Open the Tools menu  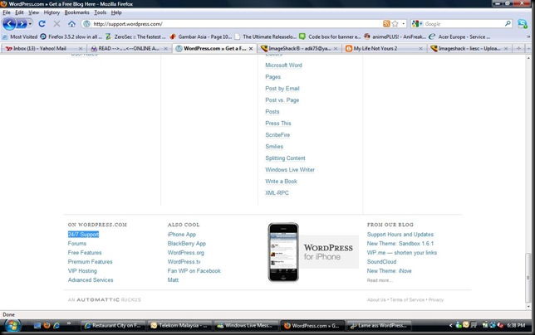101,12
